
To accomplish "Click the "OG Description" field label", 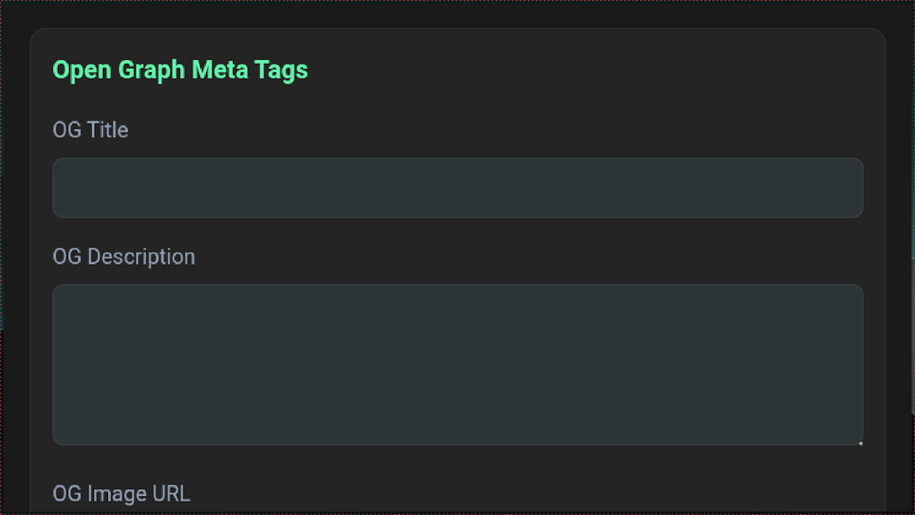I will tap(124, 257).
